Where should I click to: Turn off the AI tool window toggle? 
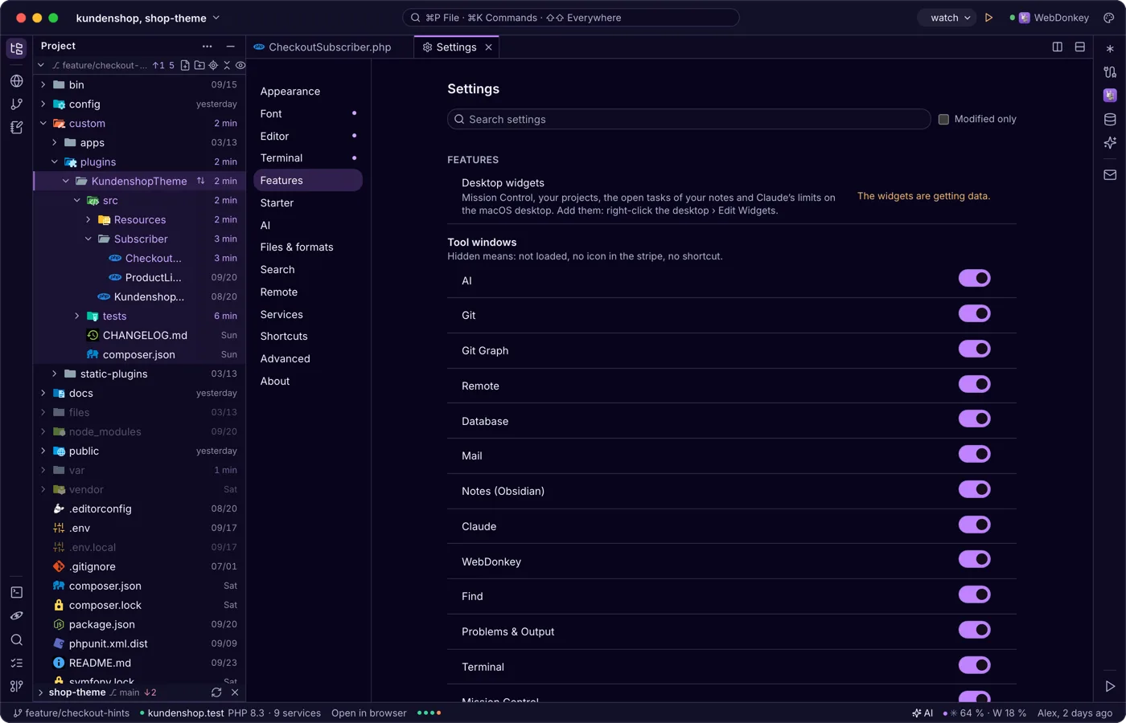coord(974,278)
